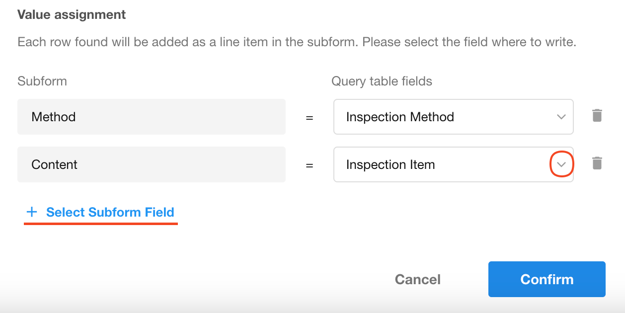Click the Select Subform Field link
The height and width of the screenshot is (313, 625).
click(110, 212)
